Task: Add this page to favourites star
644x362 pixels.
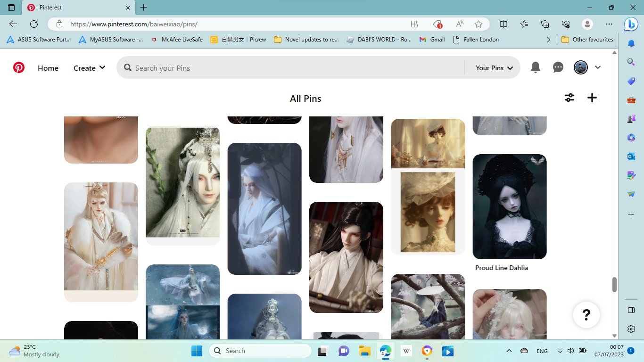Action: coord(479,24)
